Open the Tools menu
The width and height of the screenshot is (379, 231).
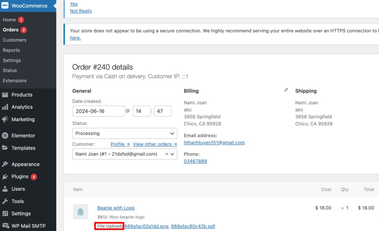tap(18, 201)
